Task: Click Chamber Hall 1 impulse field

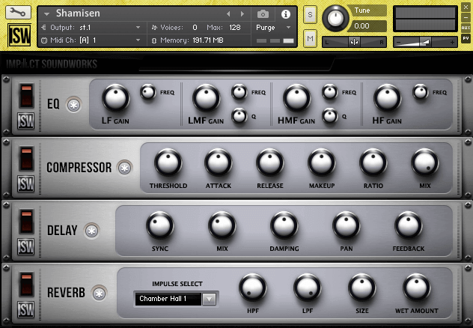Action: click(168, 299)
